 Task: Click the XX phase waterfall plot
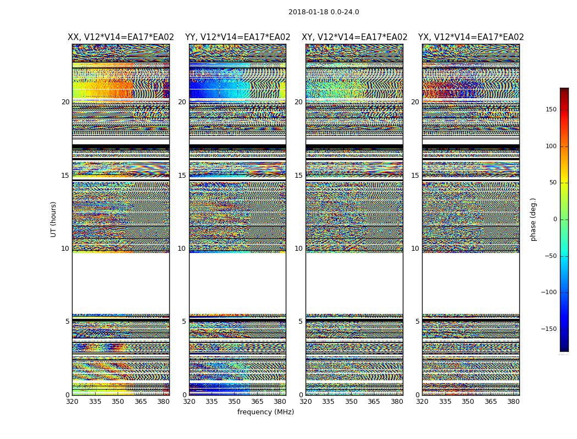pyautogui.click(x=121, y=219)
